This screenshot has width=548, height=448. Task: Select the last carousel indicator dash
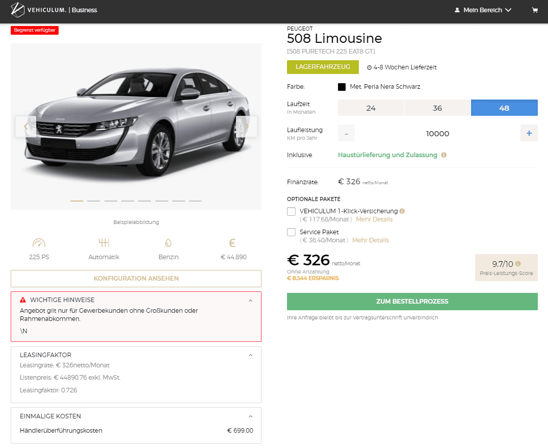[195, 201]
